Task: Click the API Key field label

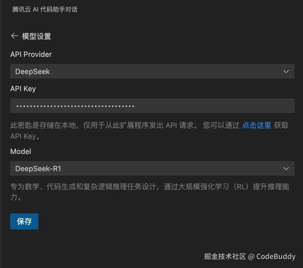Action: tap(23, 89)
